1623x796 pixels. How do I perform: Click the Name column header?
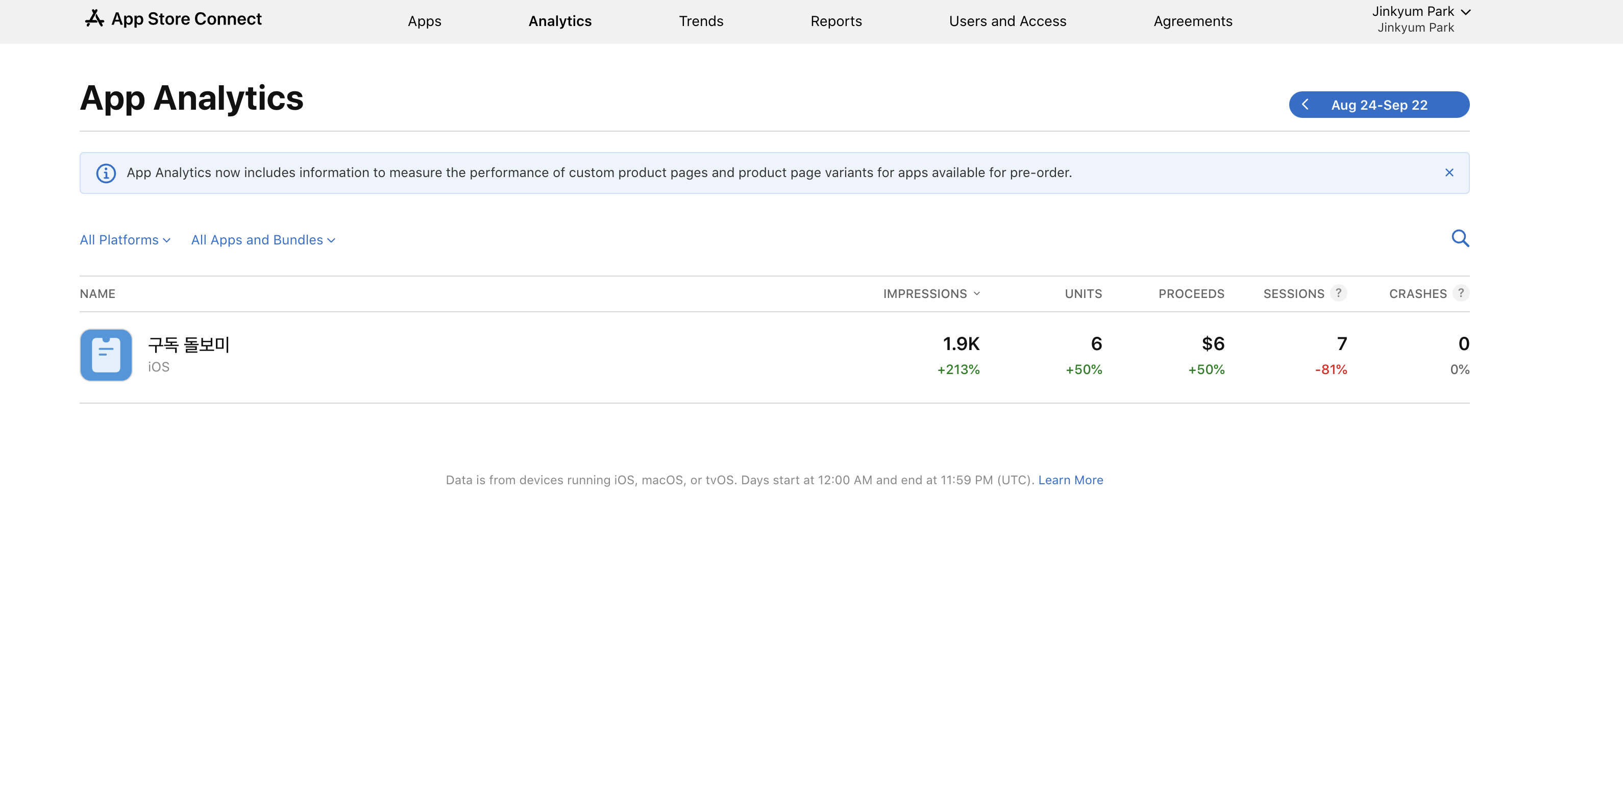(97, 293)
